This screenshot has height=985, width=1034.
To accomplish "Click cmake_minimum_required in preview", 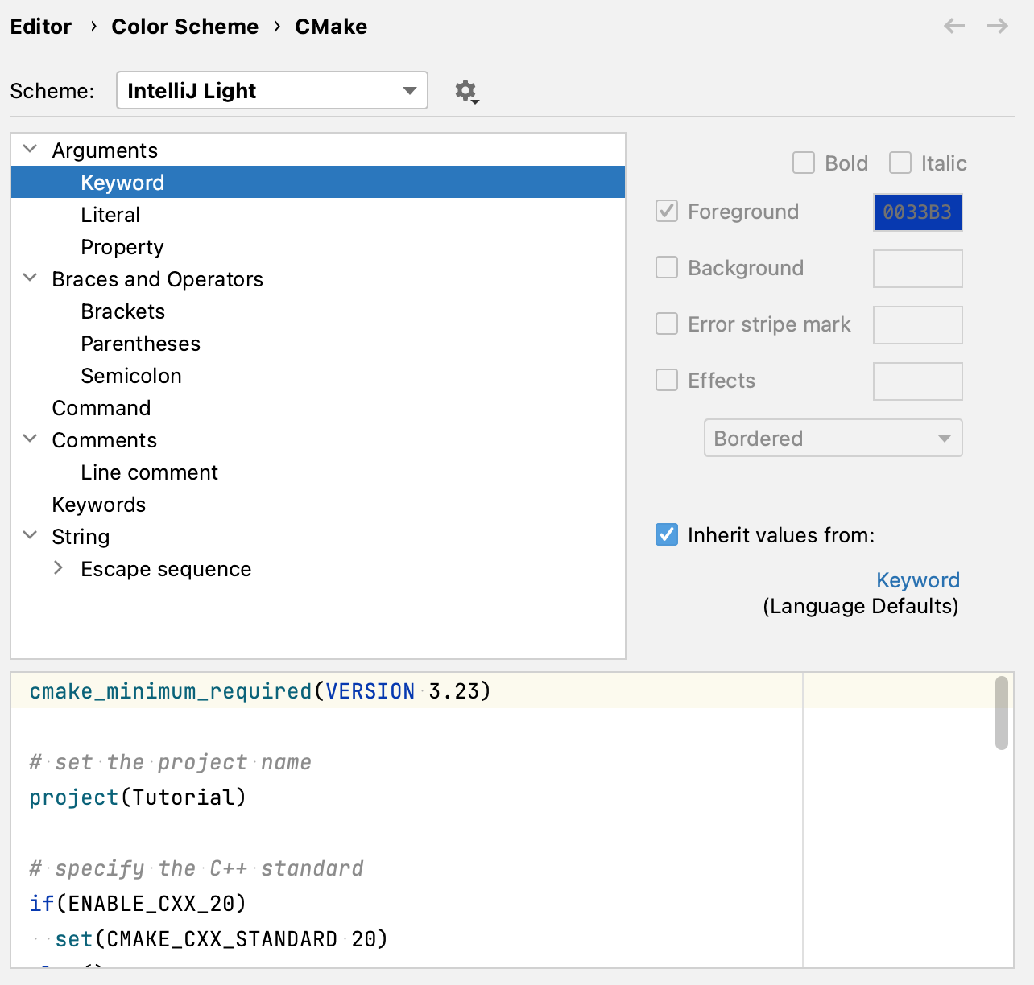I will coord(171,691).
